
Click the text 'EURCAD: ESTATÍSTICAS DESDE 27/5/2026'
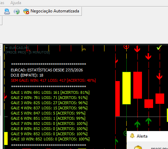point(47,70)
